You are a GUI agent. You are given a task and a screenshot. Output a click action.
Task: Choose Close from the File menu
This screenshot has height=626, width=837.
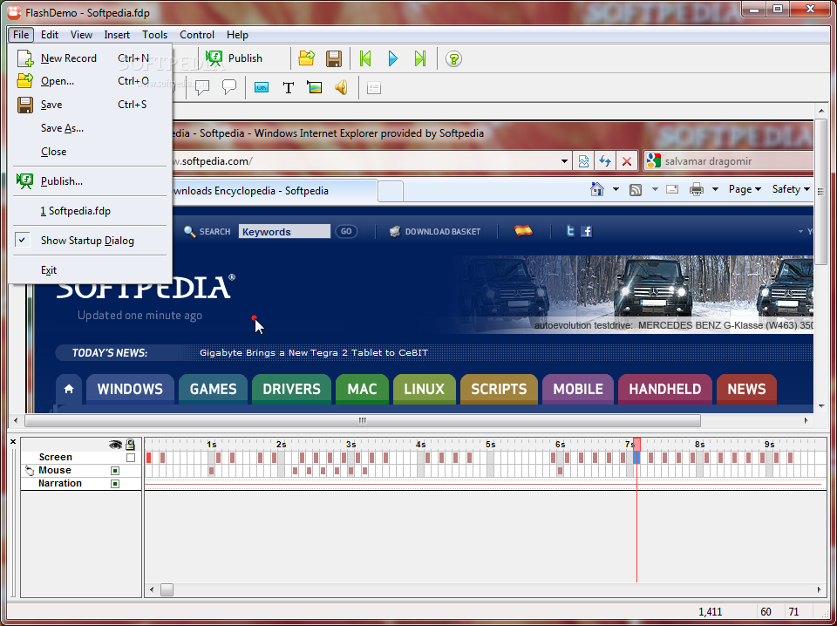pos(89,152)
